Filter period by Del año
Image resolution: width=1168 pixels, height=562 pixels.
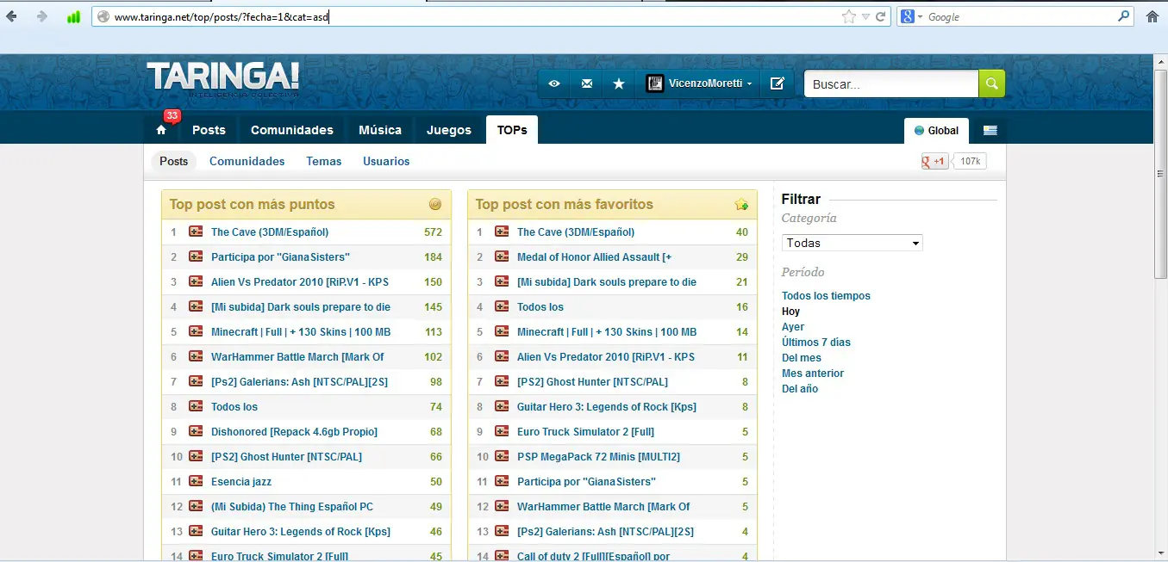coord(800,389)
